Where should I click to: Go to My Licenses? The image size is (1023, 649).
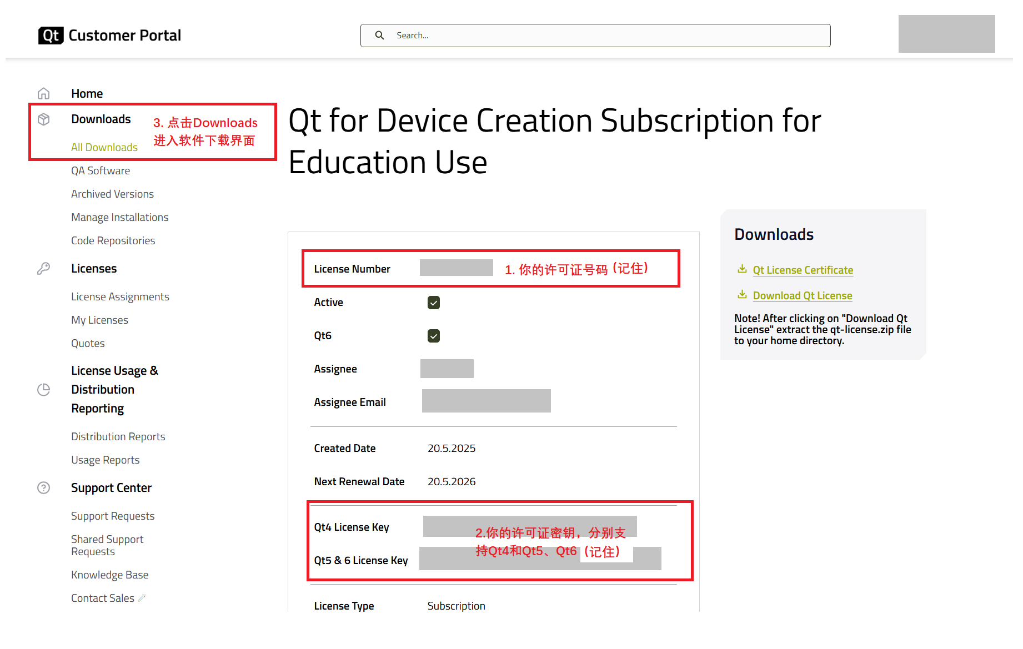[99, 320]
